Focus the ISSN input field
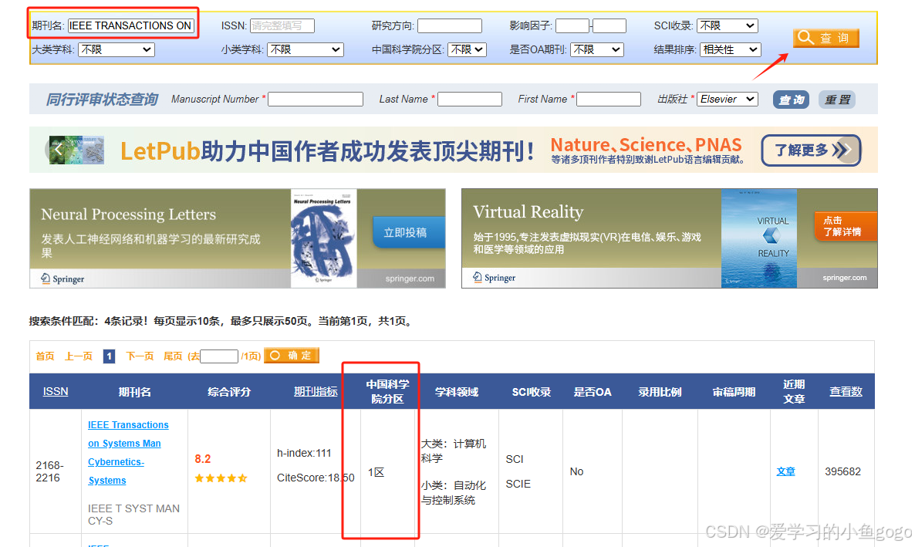 tap(282, 25)
